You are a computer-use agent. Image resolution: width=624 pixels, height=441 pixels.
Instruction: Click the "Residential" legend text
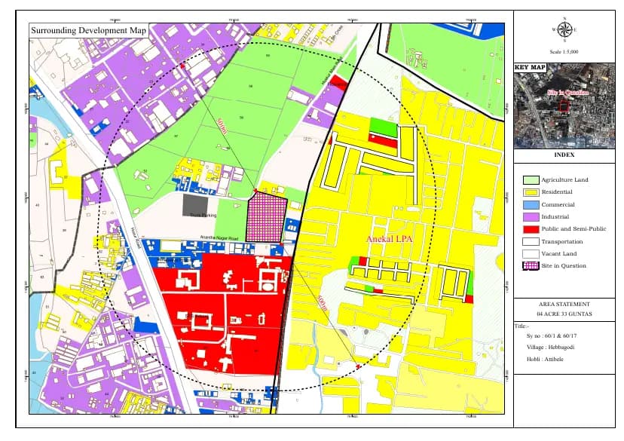(x=557, y=191)
